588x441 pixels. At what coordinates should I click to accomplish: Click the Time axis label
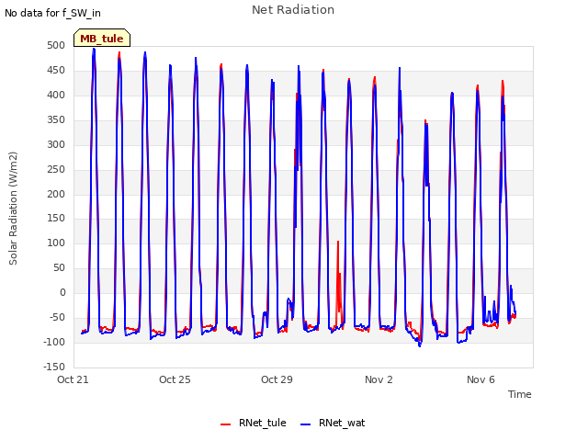520,394
